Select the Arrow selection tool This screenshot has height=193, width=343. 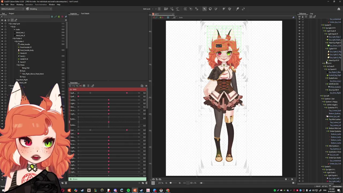[204, 9]
